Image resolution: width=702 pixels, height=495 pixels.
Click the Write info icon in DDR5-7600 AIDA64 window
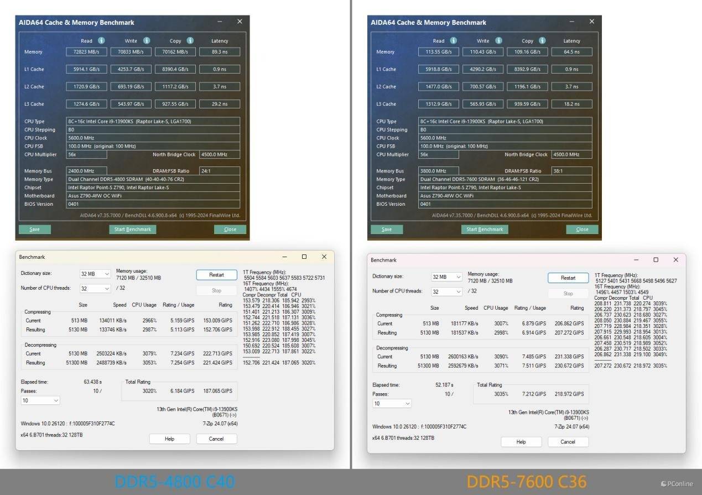pyautogui.click(x=498, y=40)
